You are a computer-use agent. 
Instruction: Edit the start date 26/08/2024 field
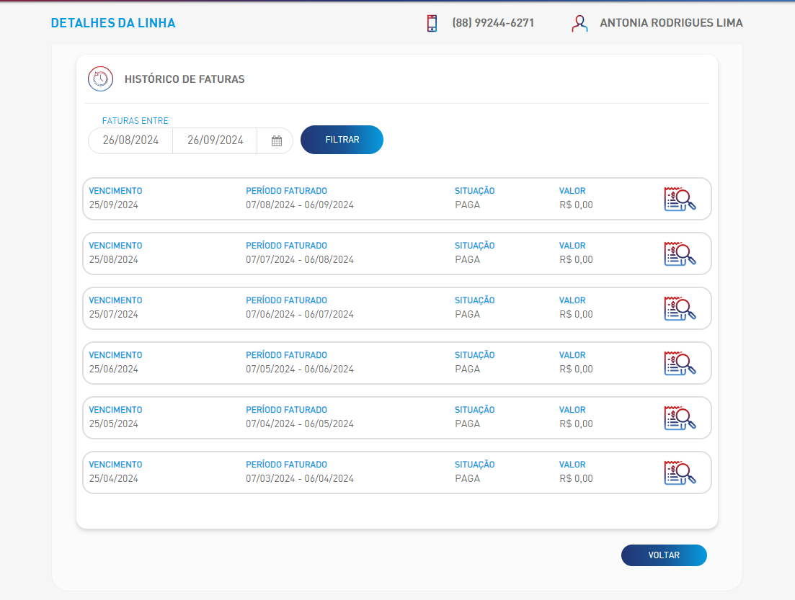pos(130,140)
